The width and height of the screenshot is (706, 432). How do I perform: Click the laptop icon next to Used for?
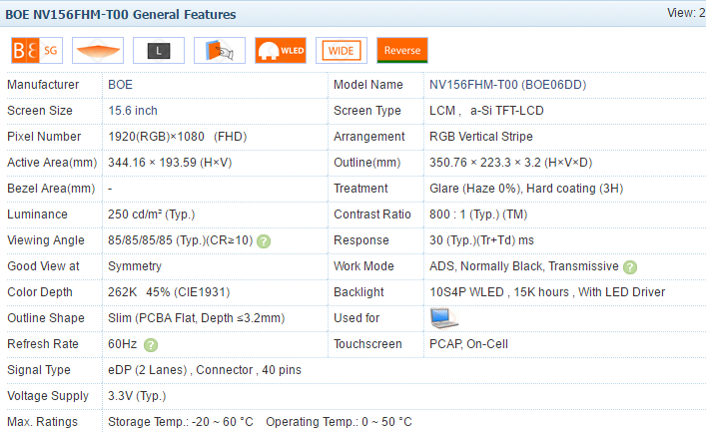pos(444,318)
